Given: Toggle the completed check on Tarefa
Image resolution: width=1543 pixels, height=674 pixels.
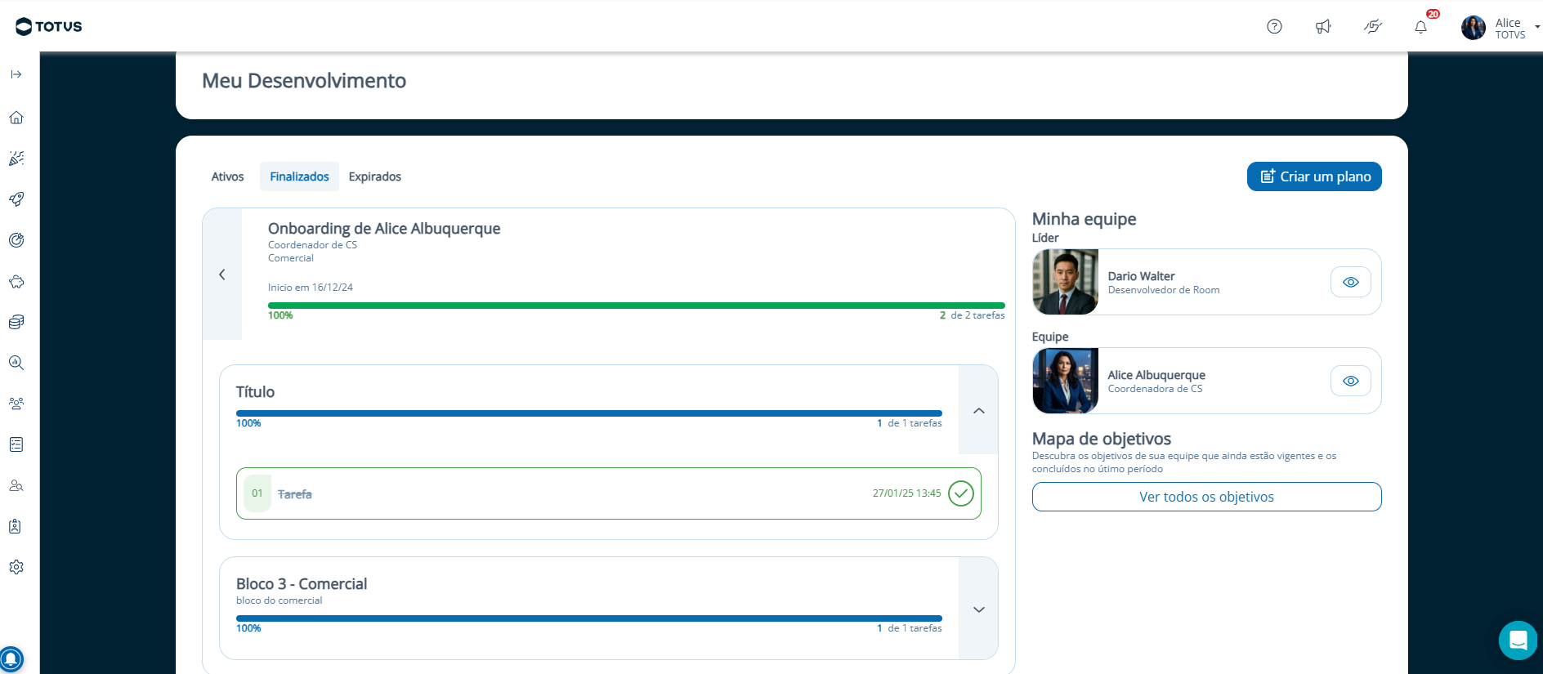Looking at the screenshot, I should tap(960, 493).
